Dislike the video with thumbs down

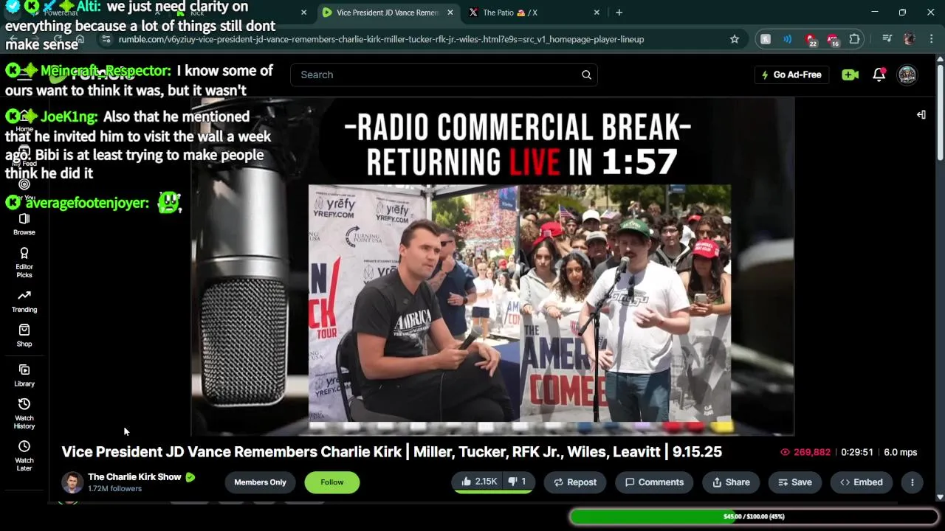pyautogui.click(x=518, y=482)
